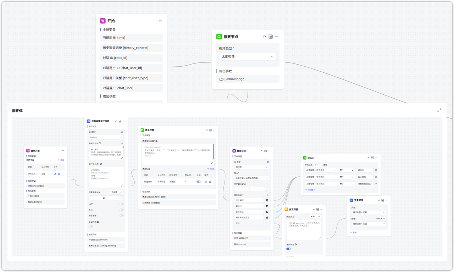This screenshot has width=454, height=272.
Task: Delete the knowledge loop variable row
Action: (59, 174)
